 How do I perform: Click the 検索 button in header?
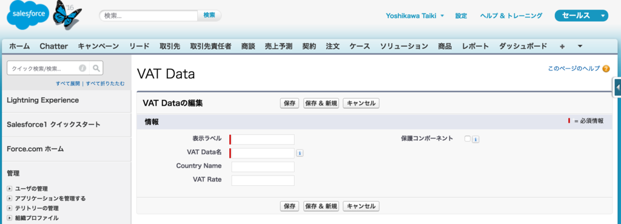click(x=209, y=15)
